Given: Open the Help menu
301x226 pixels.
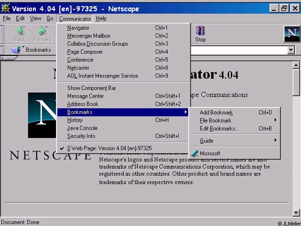Looking at the screenshot, I should click(101, 18).
